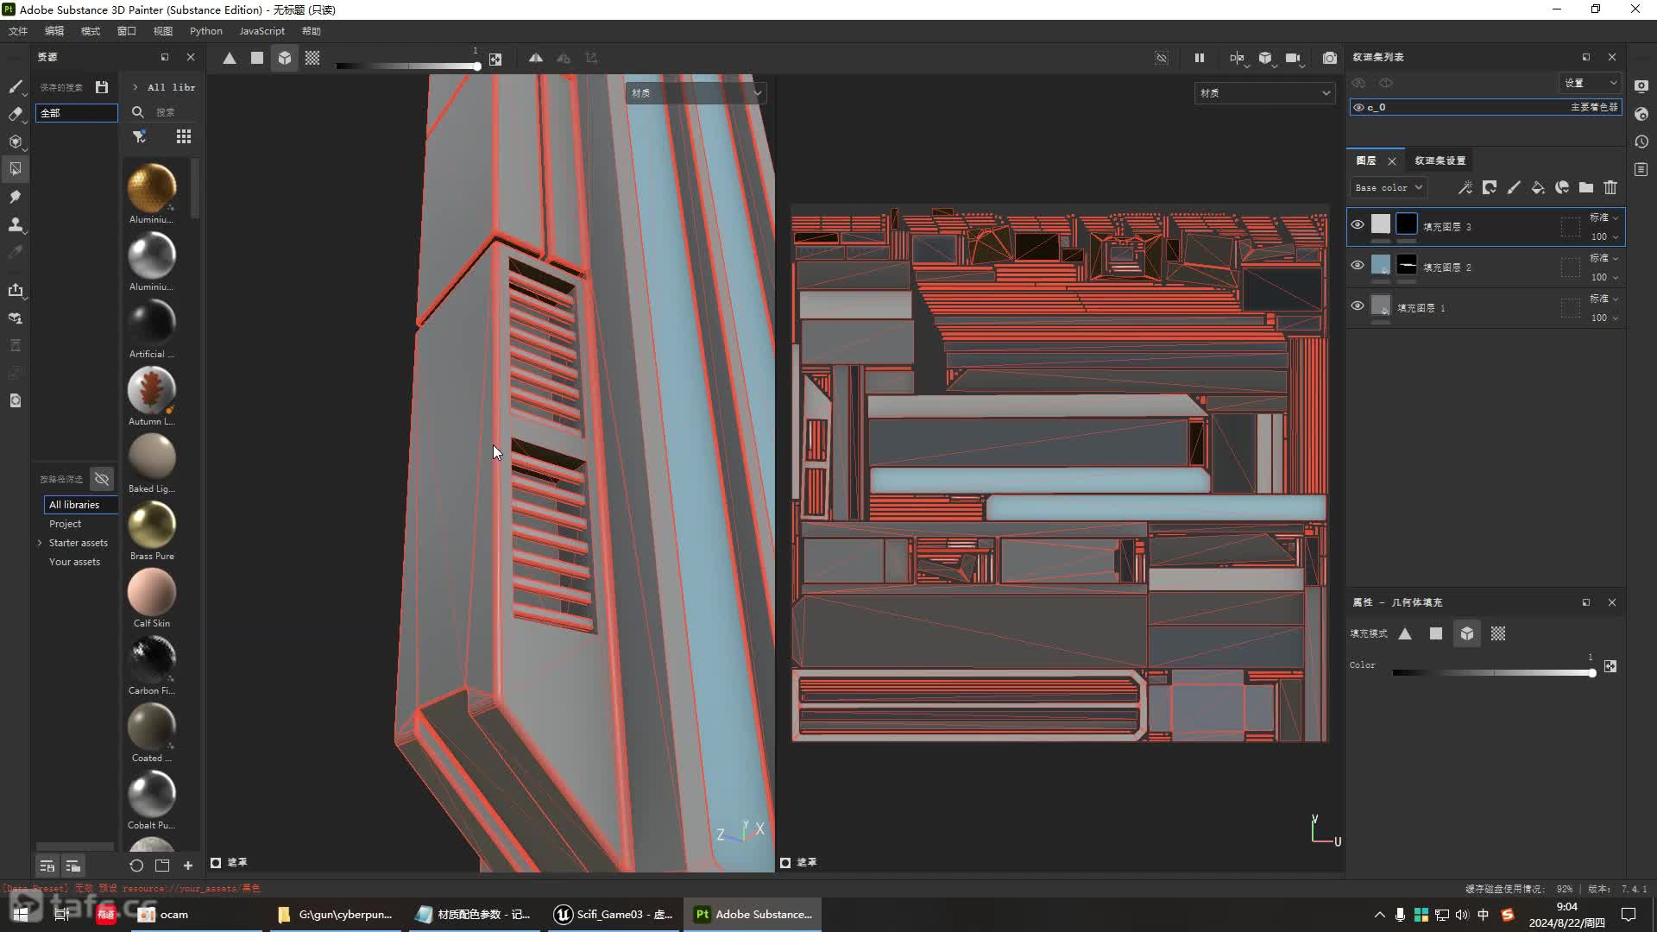
Task: Open the Python menu
Action: click(x=206, y=31)
